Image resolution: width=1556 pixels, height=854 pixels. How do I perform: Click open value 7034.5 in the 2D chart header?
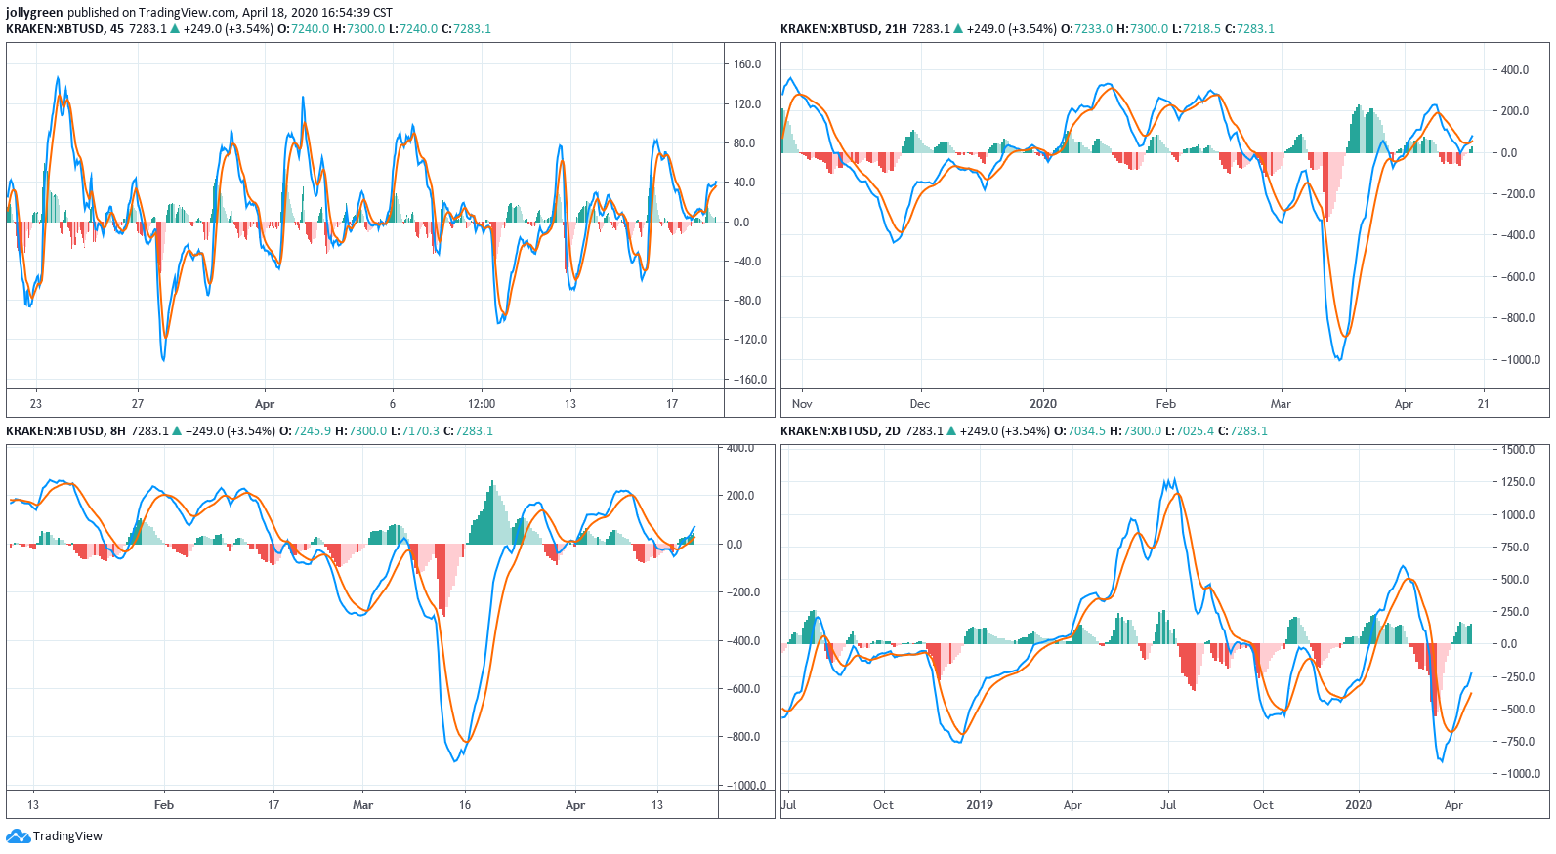pos(1086,431)
